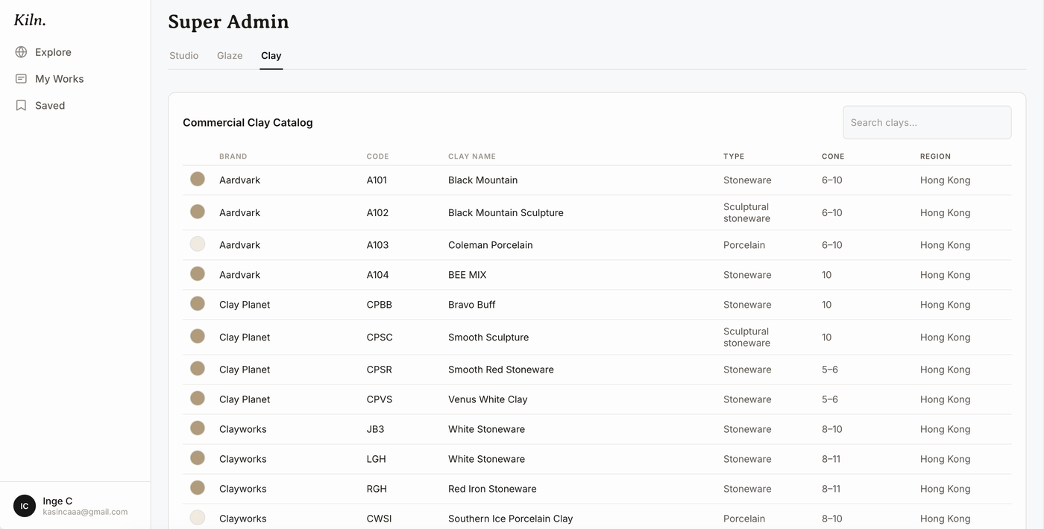Open the Inge C account menu

pos(75,506)
